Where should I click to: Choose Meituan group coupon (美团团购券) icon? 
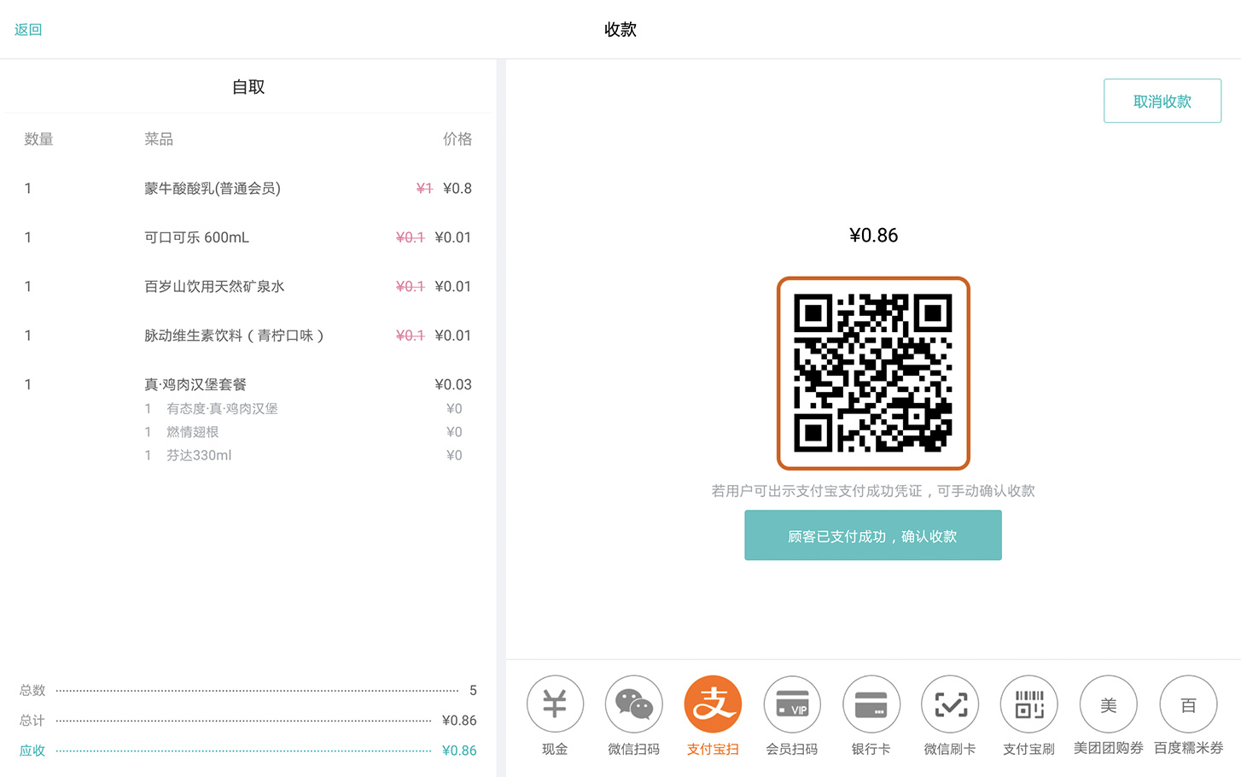1108,704
